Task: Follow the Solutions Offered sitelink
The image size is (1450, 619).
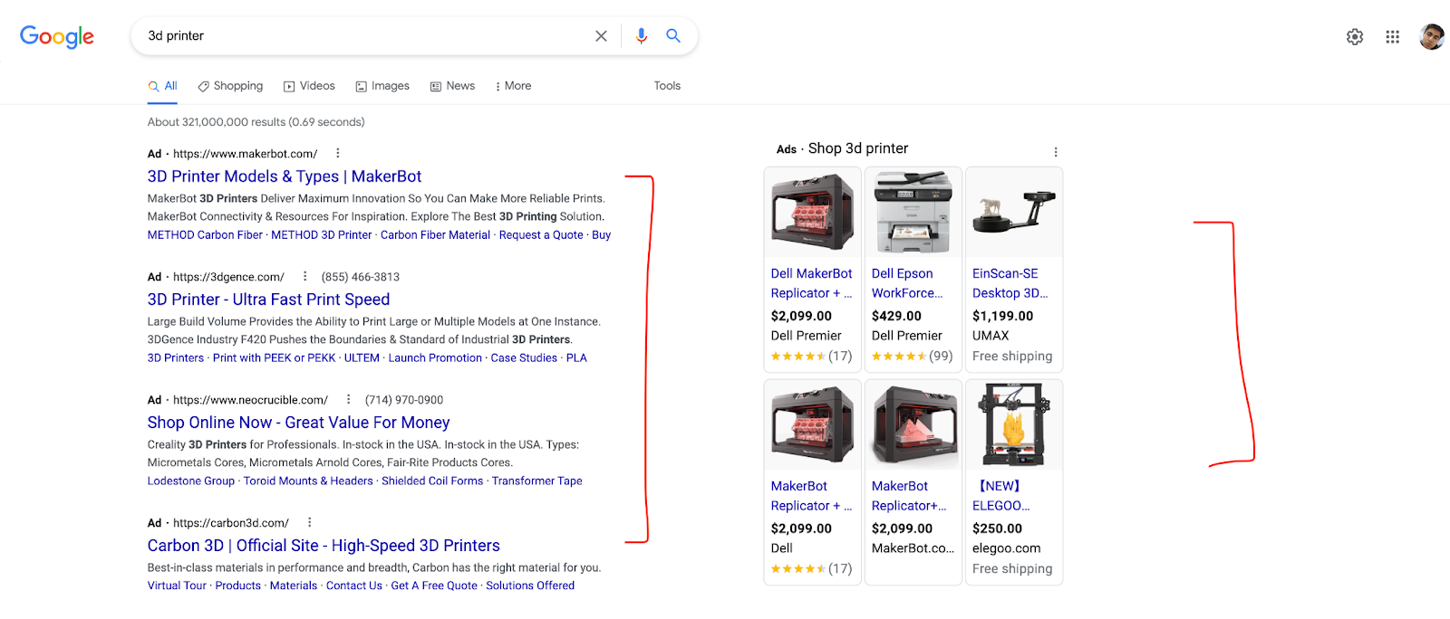Action: 530,586
